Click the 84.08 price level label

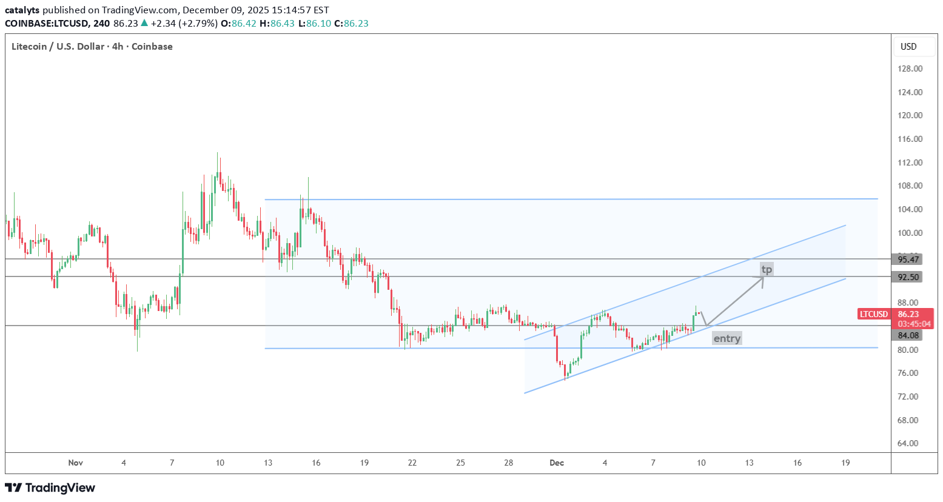[x=907, y=334]
